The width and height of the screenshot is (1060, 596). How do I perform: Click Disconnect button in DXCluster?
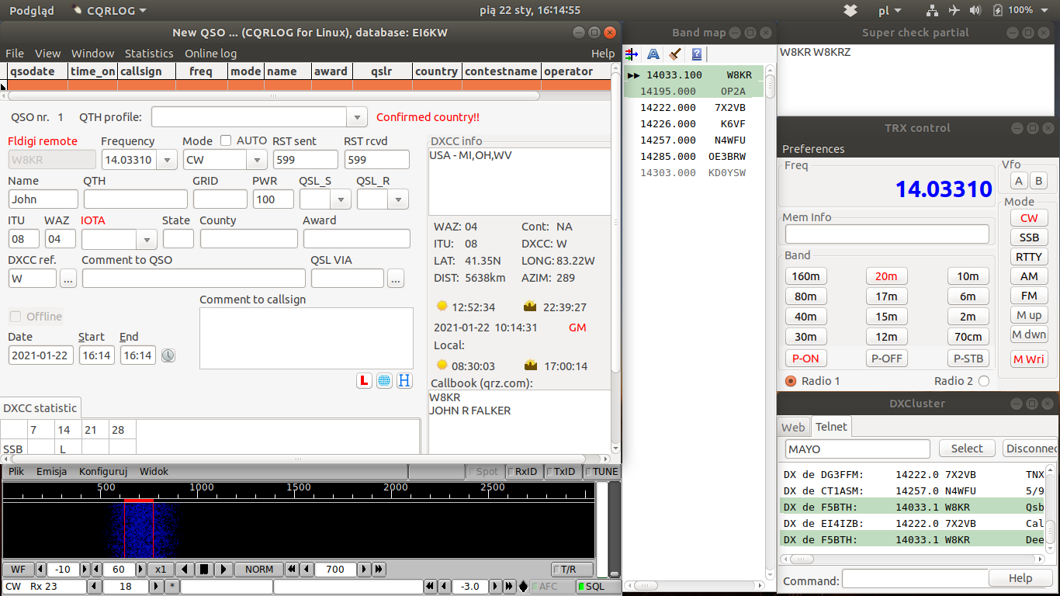tap(1030, 449)
